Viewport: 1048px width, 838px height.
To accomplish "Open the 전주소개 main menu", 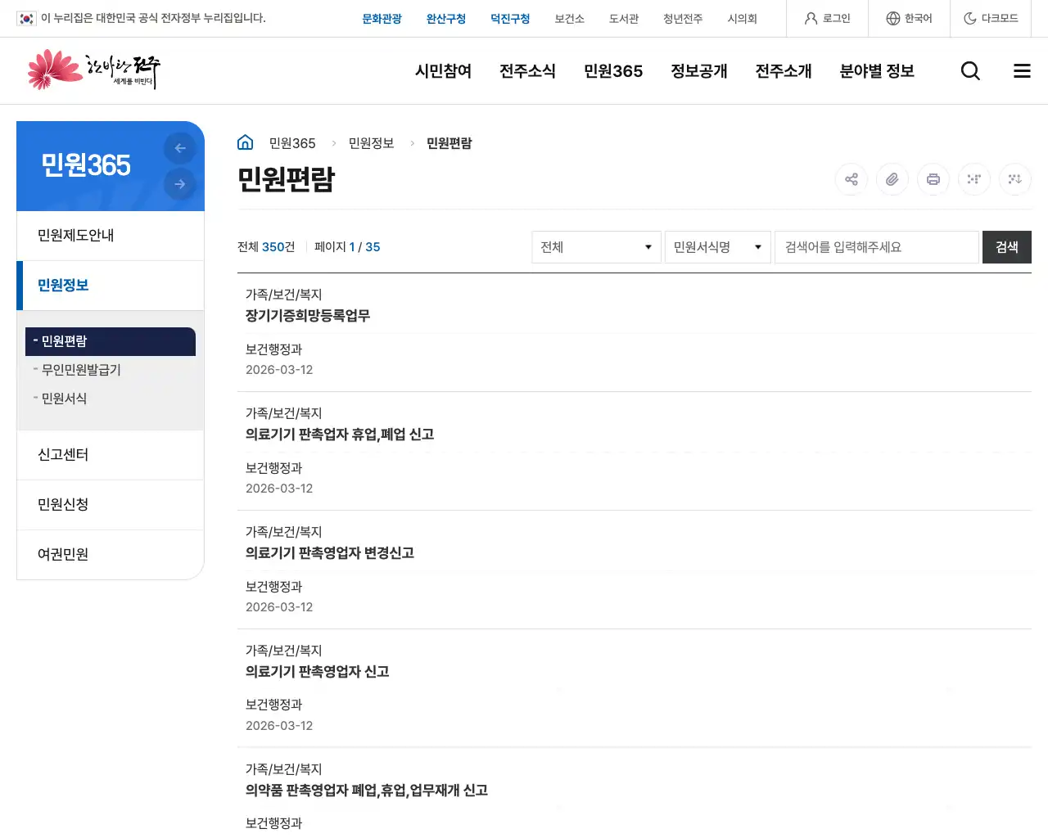I will 784,71.
